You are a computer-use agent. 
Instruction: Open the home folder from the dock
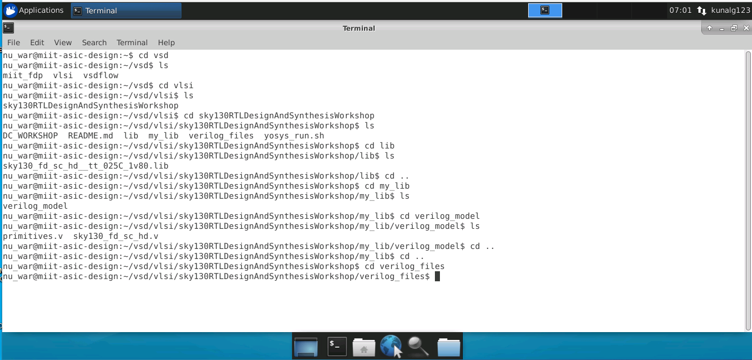point(363,346)
